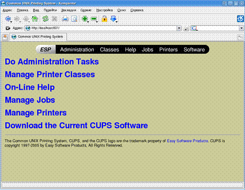
Task: Go to the Home page icon
Action: point(35,19)
